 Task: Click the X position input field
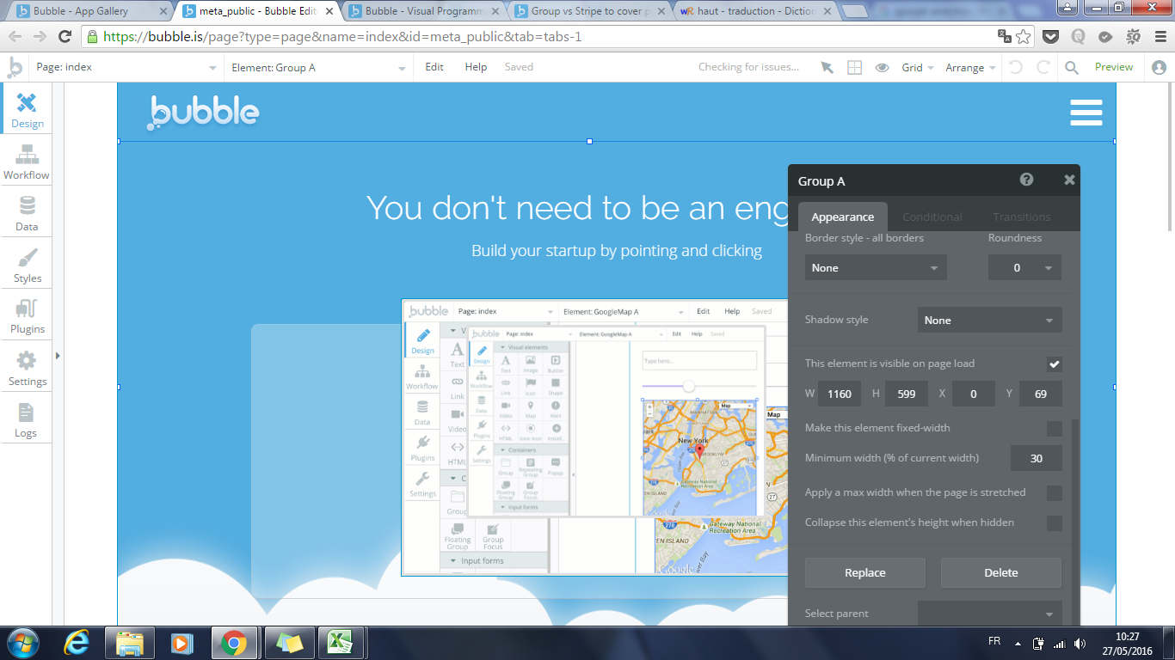[x=974, y=394]
